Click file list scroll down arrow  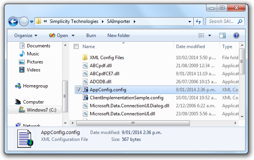[x=242, y=117]
